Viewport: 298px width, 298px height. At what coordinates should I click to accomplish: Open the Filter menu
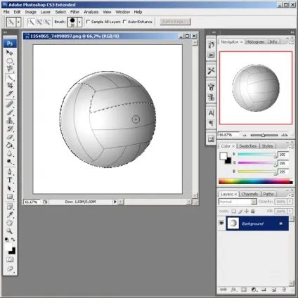click(74, 12)
